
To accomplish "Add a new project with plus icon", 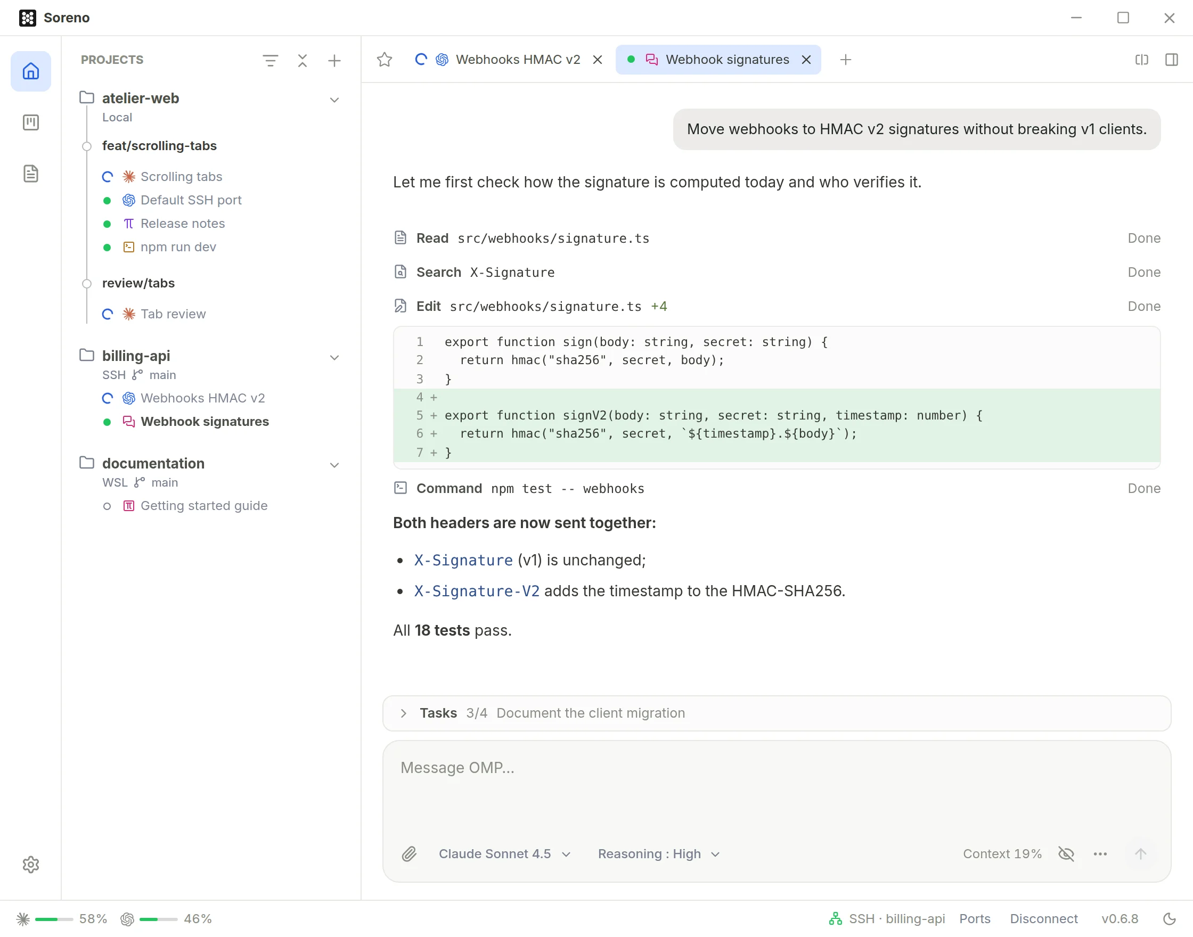I will coord(334,60).
